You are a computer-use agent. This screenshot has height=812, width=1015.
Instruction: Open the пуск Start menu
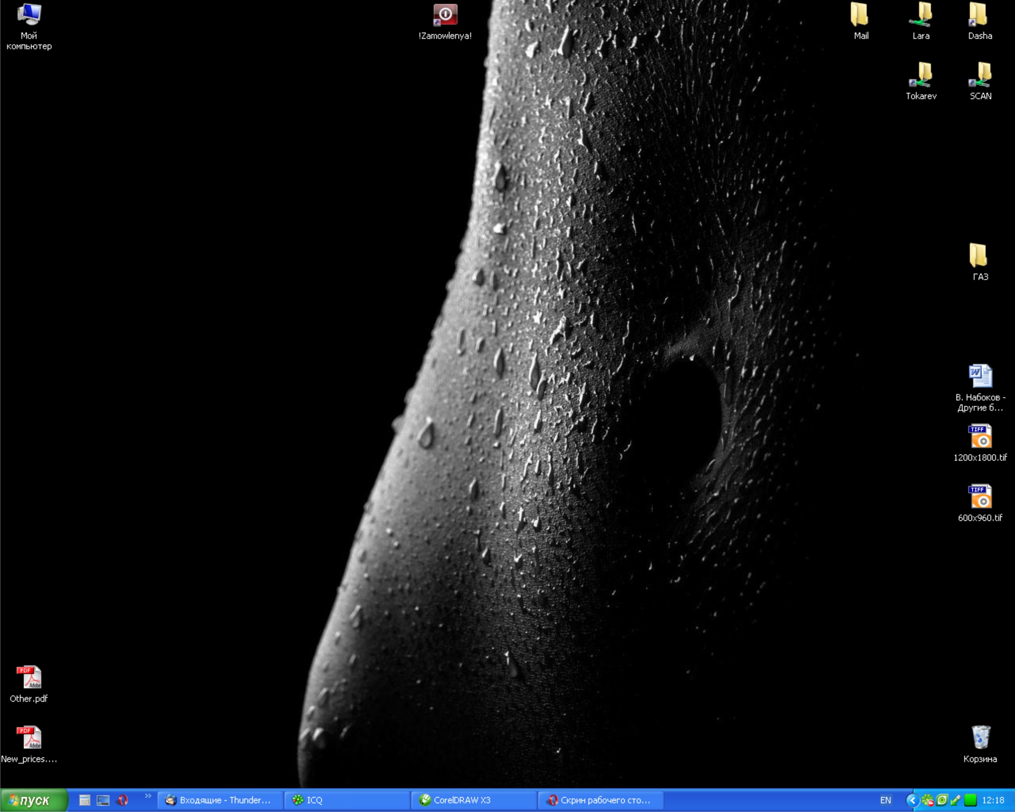(33, 800)
